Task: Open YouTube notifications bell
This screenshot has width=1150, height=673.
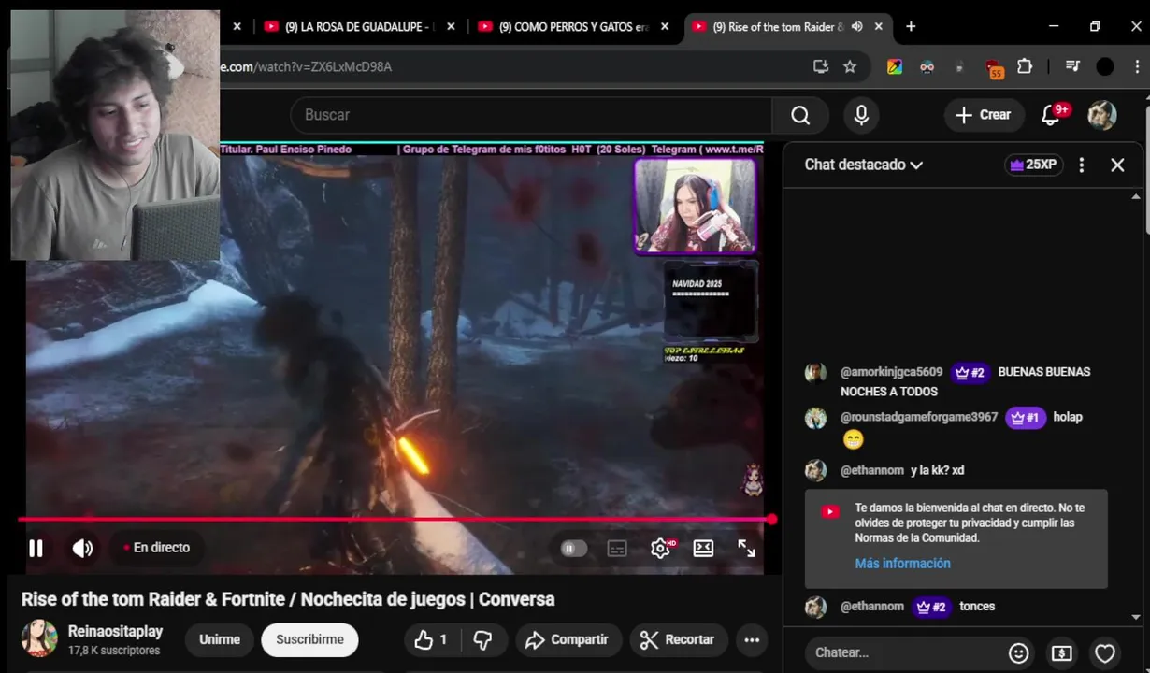Action: [1052, 114]
